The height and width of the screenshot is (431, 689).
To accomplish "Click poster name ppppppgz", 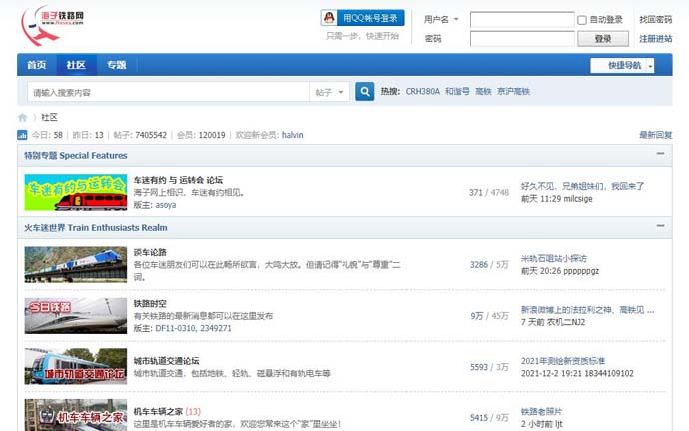I will 581,271.
